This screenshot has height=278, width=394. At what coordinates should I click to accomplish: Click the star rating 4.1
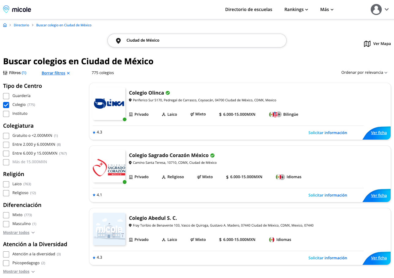(x=97, y=195)
